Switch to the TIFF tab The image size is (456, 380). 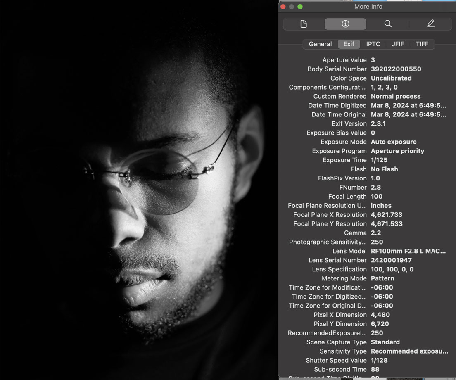(x=422, y=44)
